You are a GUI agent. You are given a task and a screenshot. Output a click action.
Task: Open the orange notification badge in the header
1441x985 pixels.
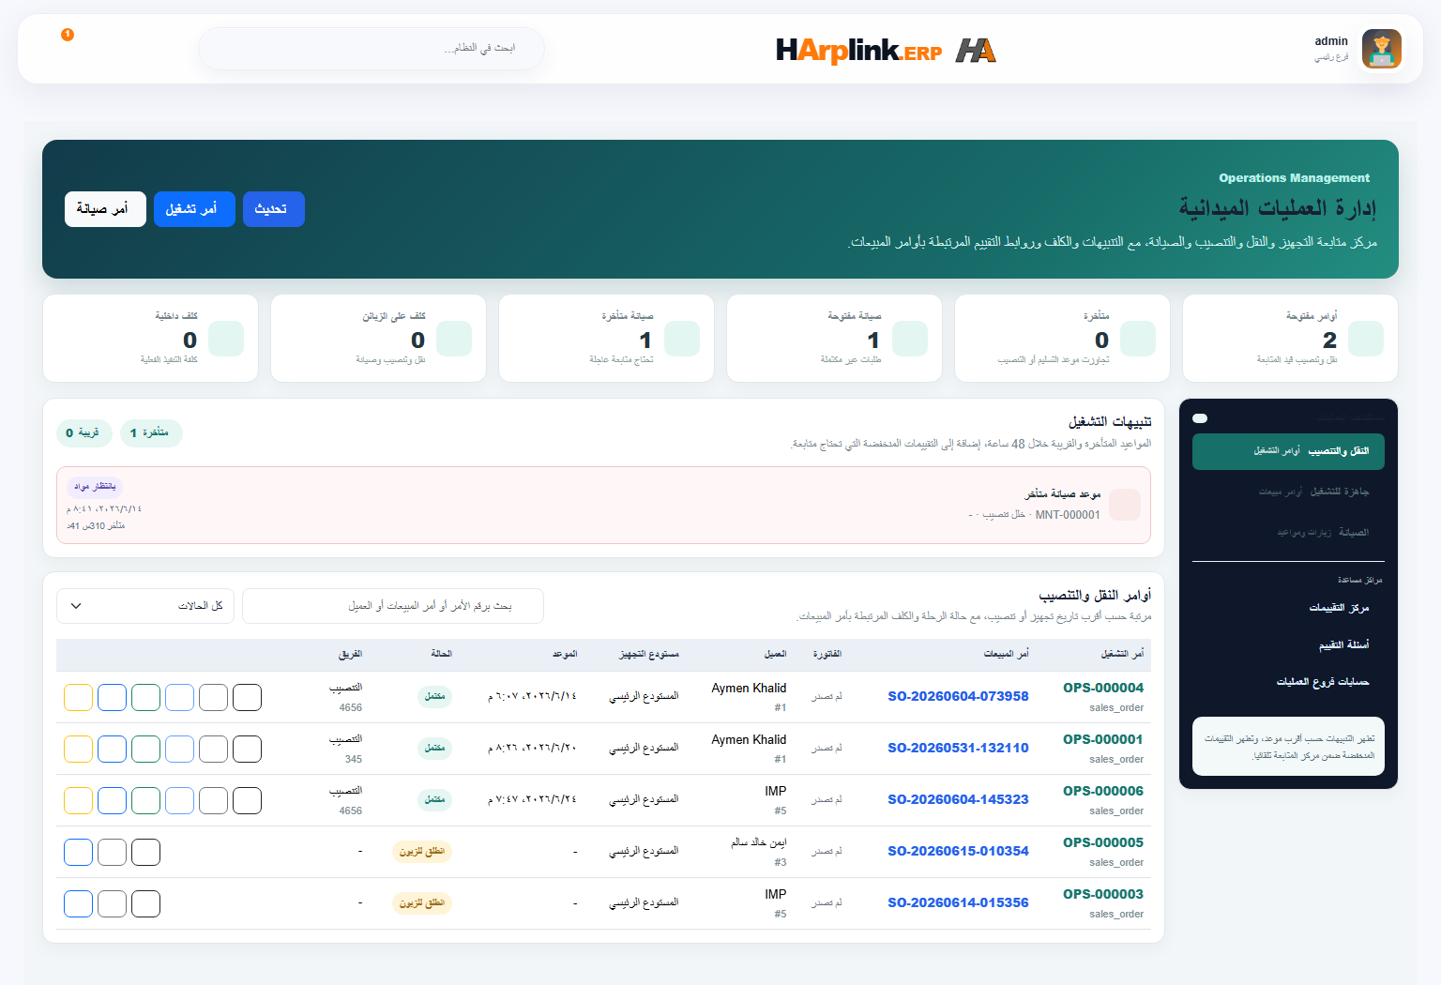click(x=68, y=35)
